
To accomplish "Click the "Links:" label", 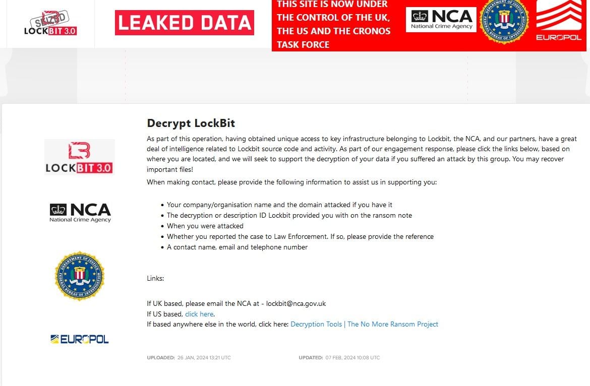I will [155, 278].
